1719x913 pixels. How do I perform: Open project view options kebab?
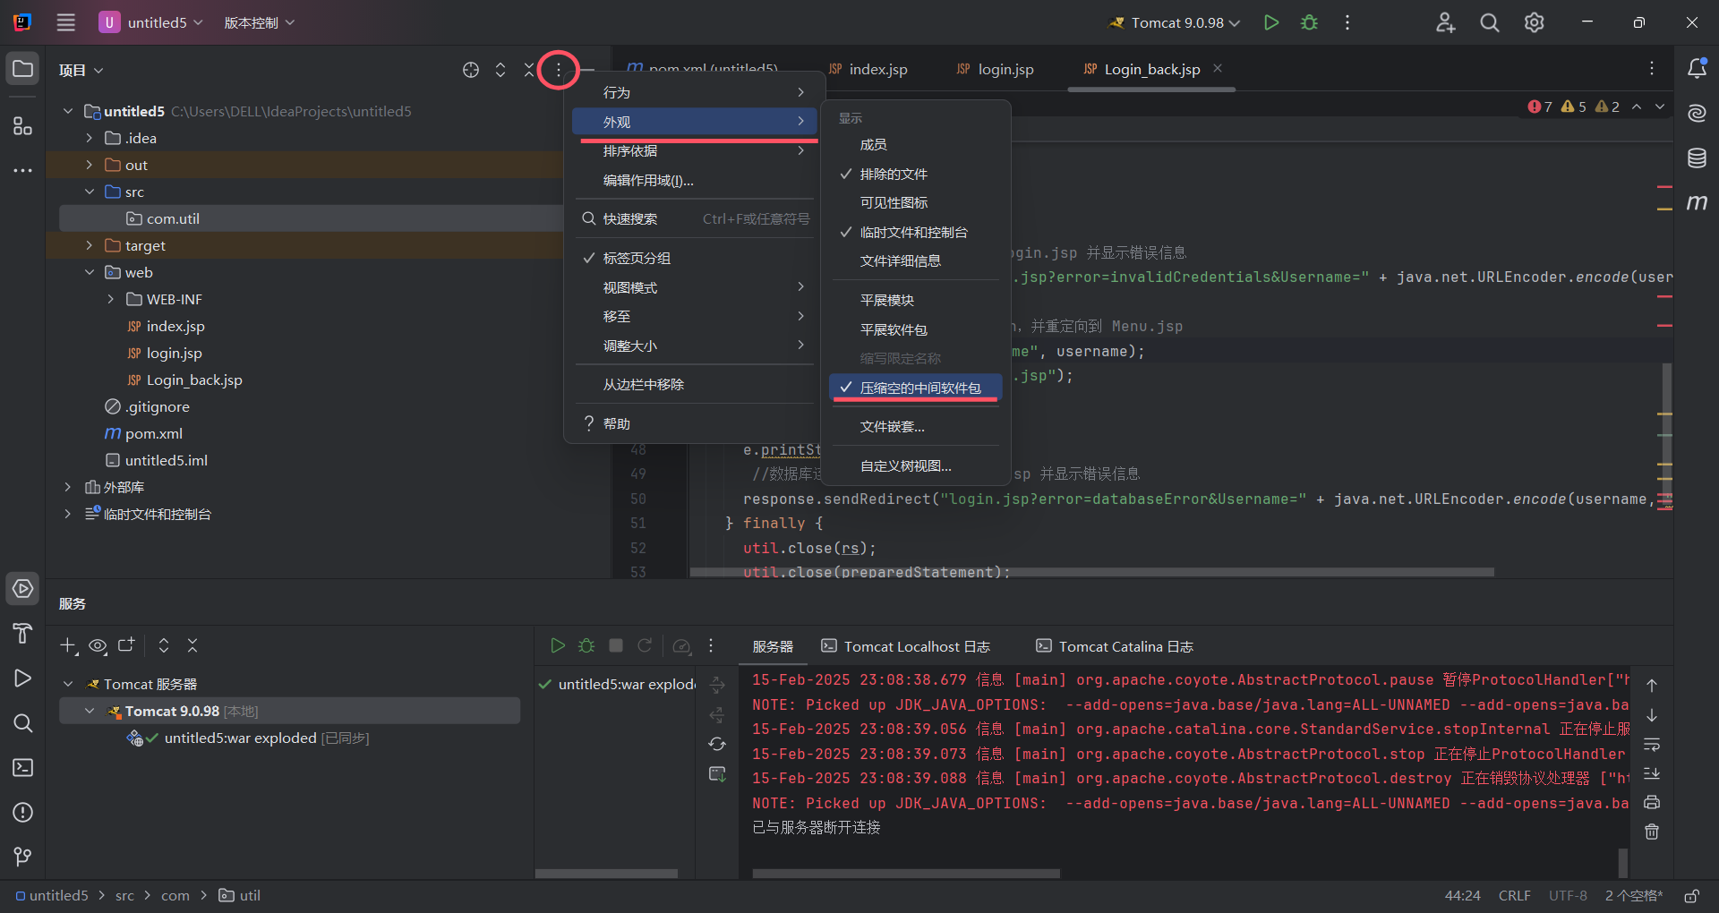pos(559,70)
